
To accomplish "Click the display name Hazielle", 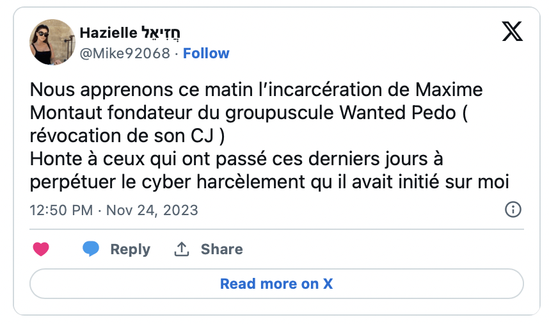I will click(x=107, y=34).
